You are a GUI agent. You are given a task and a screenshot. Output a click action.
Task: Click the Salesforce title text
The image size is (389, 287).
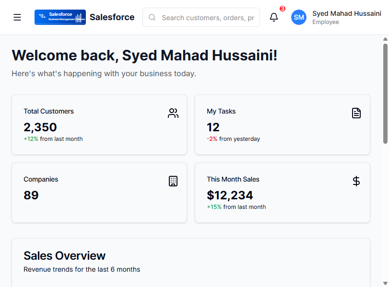112,17
